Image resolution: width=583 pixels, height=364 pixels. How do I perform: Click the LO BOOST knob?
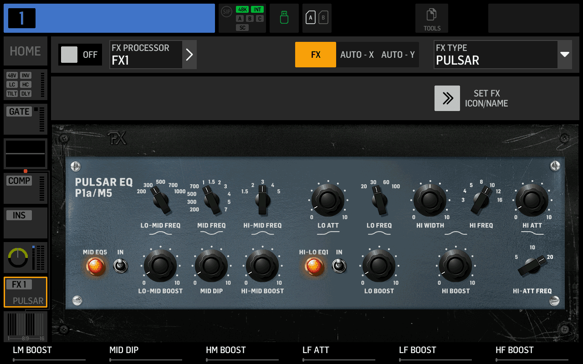[379, 266]
